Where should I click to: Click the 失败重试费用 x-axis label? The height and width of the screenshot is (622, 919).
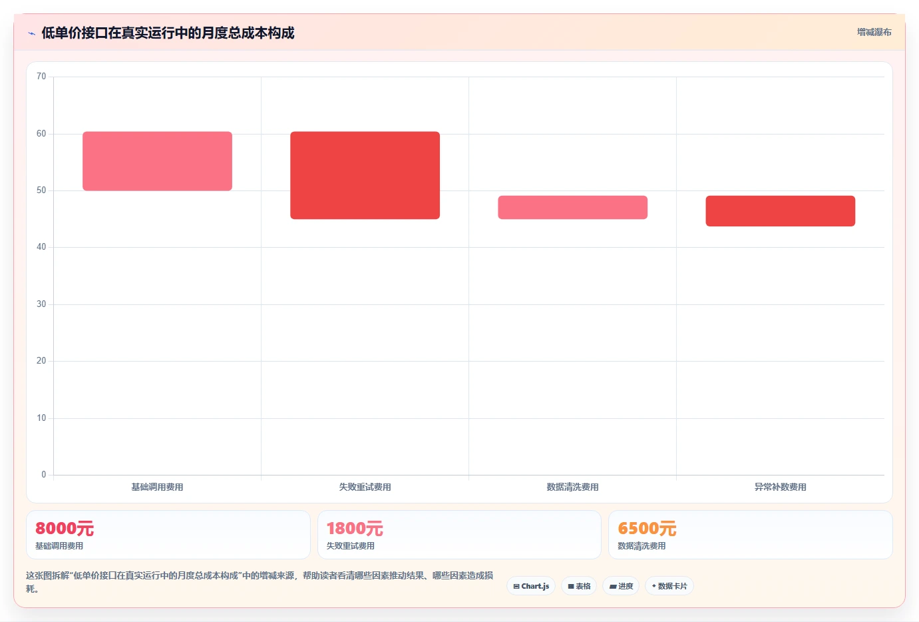pos(365,487)
